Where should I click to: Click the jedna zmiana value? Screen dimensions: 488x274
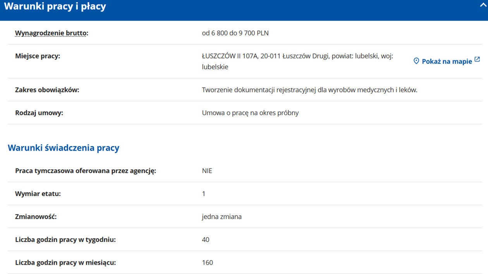(222, 217)
